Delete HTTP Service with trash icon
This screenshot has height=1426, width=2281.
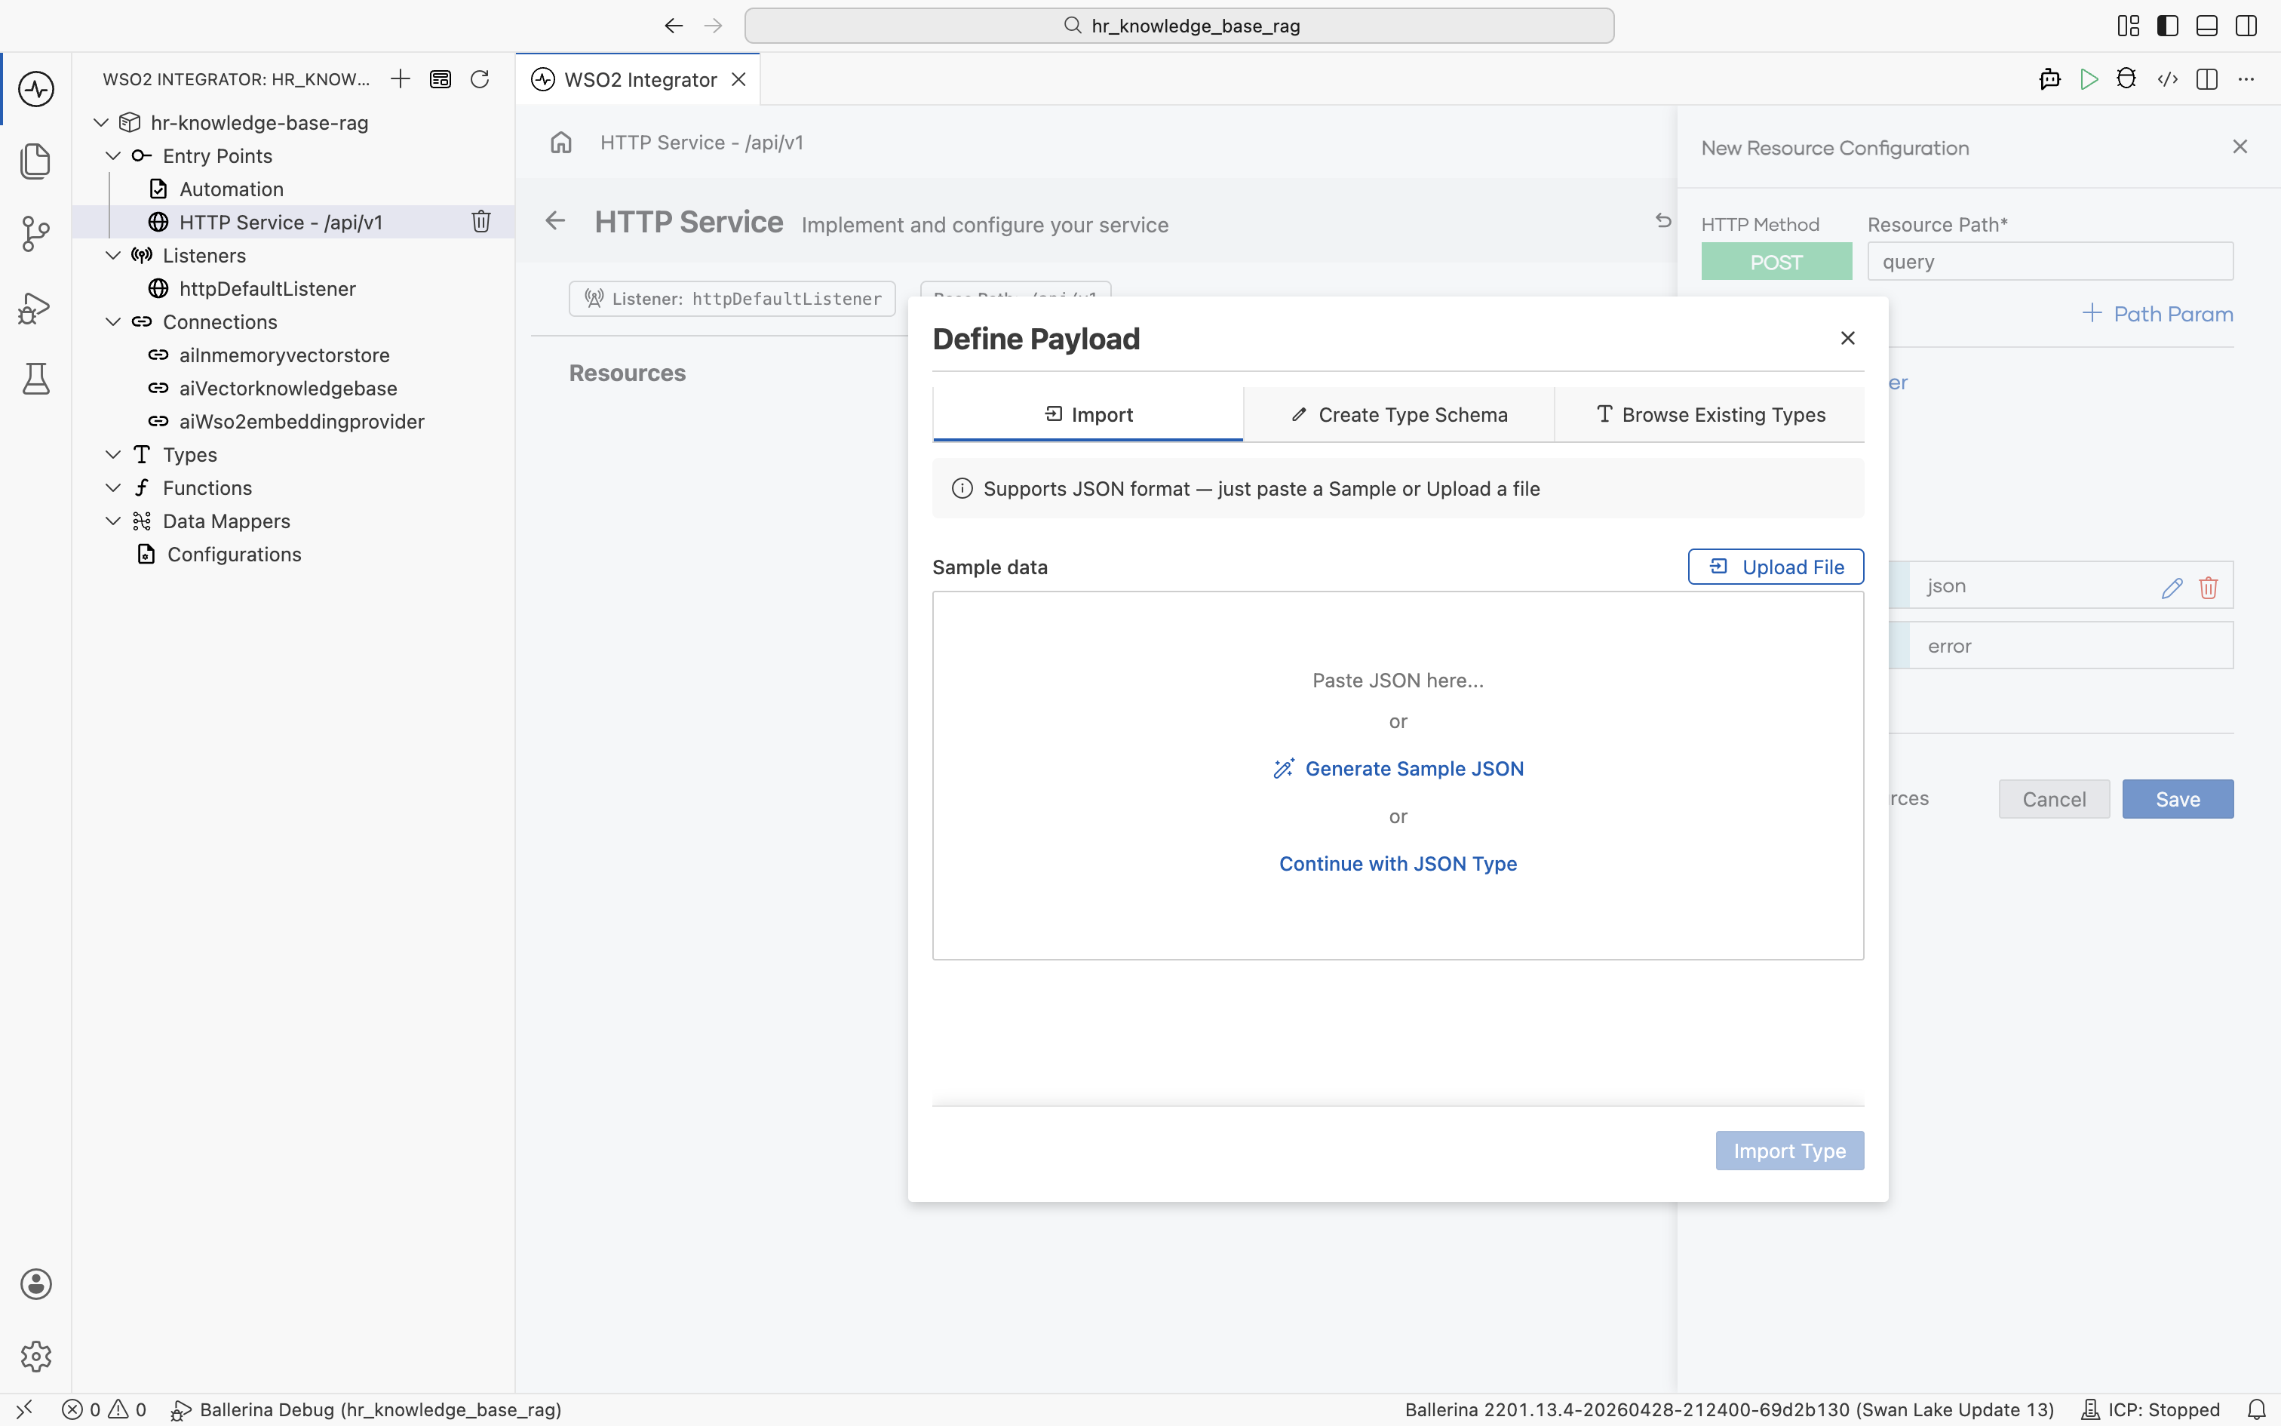click(x=480, y=222)
